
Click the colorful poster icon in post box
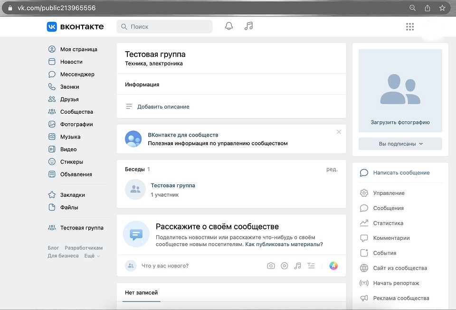[333, 265]
